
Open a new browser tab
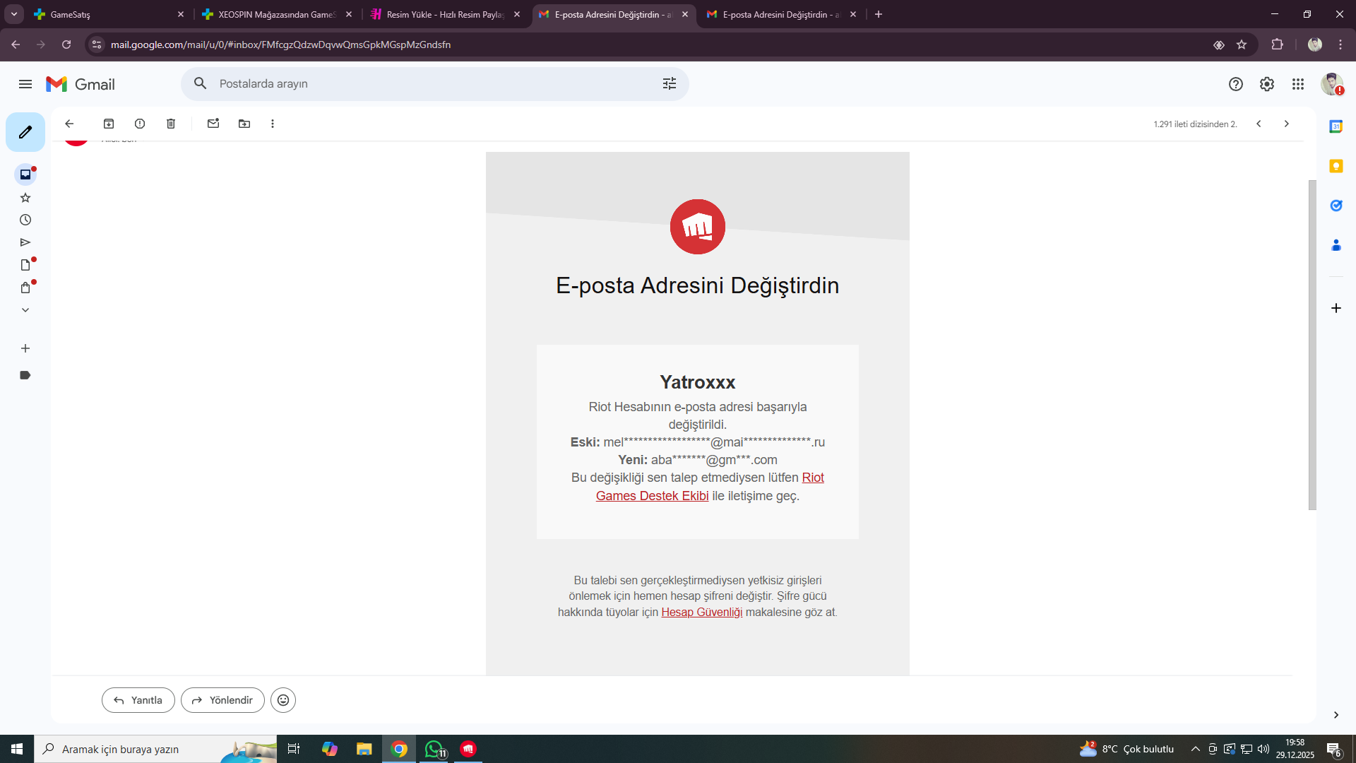(879, 14)
